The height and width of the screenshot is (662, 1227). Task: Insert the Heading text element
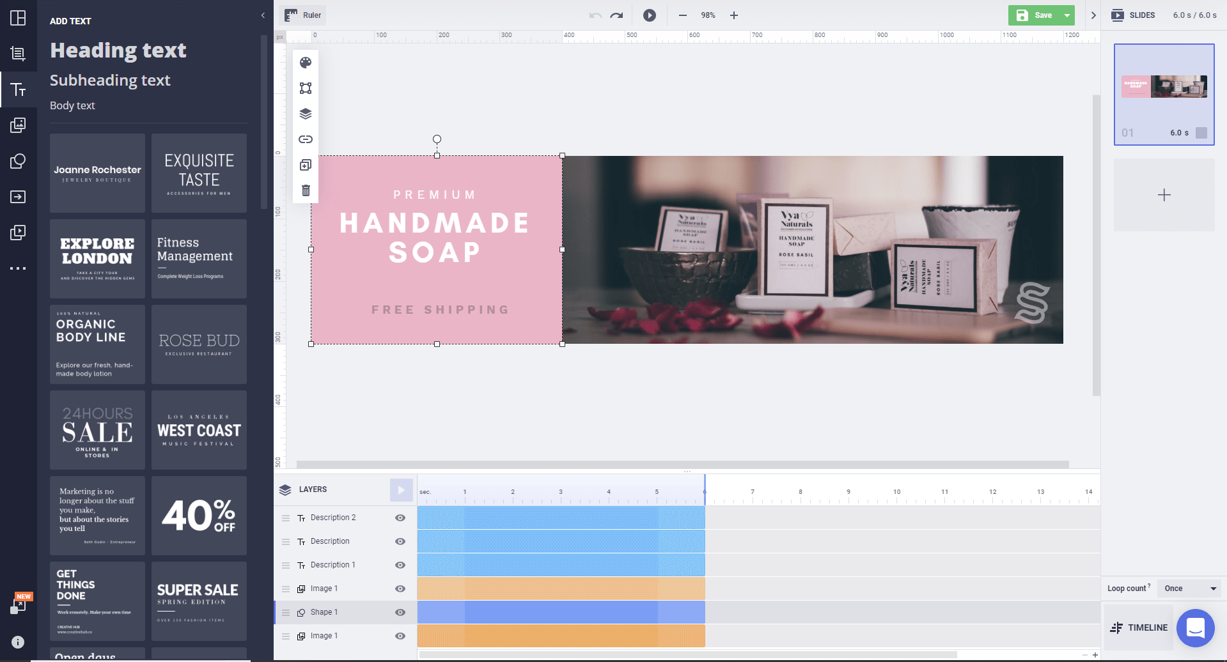(x=118, y=50)
